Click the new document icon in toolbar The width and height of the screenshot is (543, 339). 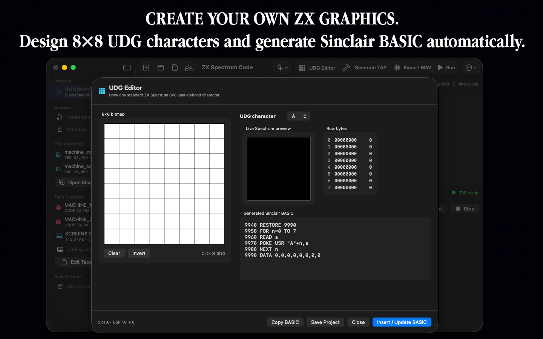(175, 67)
